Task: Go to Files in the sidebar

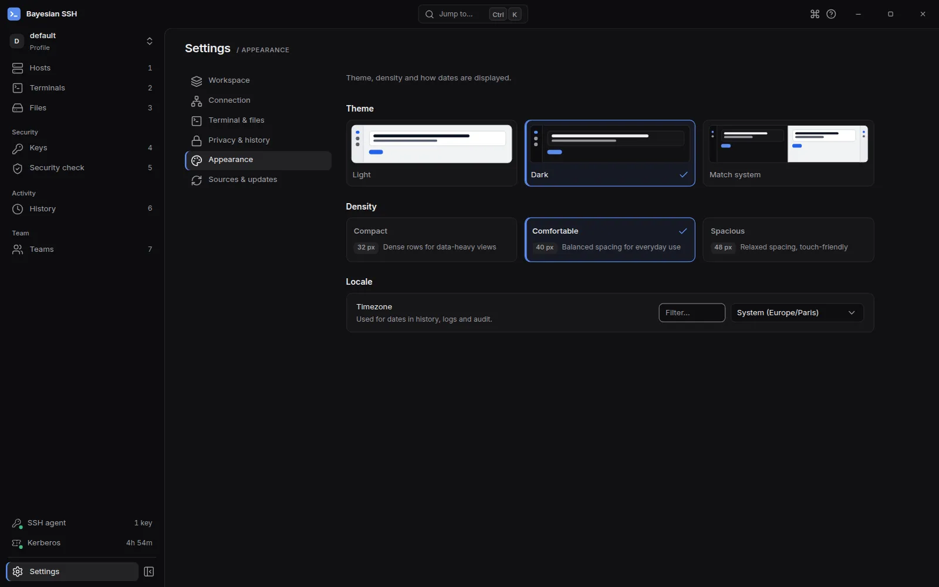Action: tap(82, 108)
